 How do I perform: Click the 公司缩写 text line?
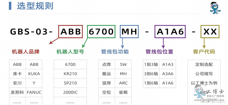pyautogui.click(x=204, y=74)
